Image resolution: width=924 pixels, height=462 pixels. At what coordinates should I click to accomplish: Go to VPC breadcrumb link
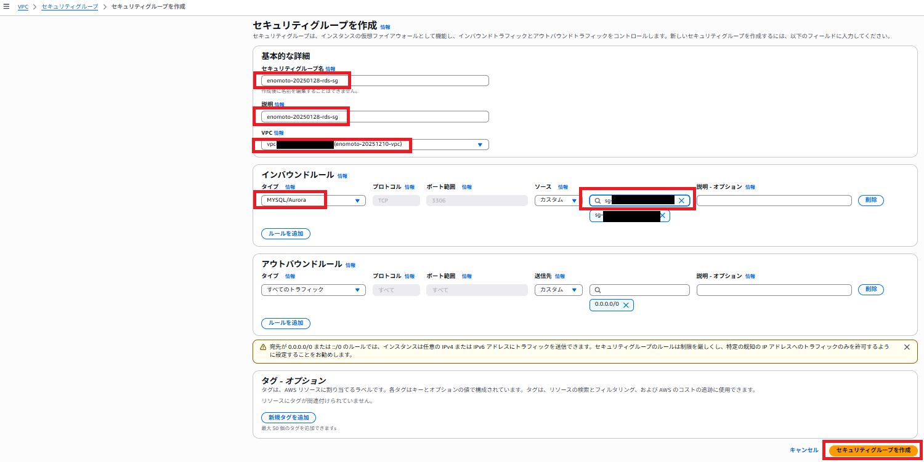[23, 6]
